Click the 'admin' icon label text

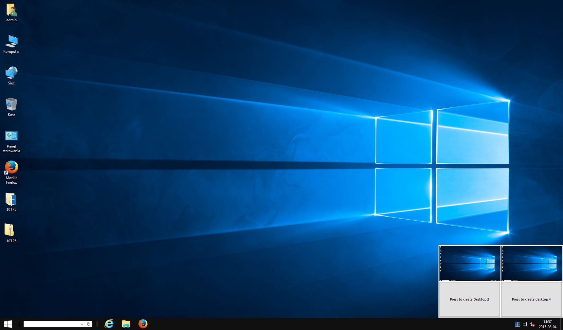coord(11,20)
